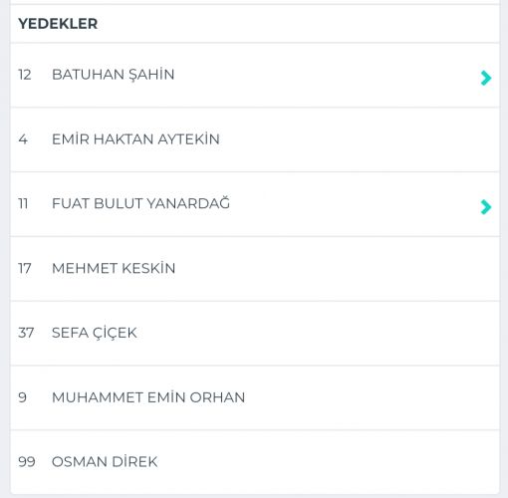Click jersey number 4 next to Emir Haktan
The height and width of the screenshot is (498, 508).
tap(23, 139)
